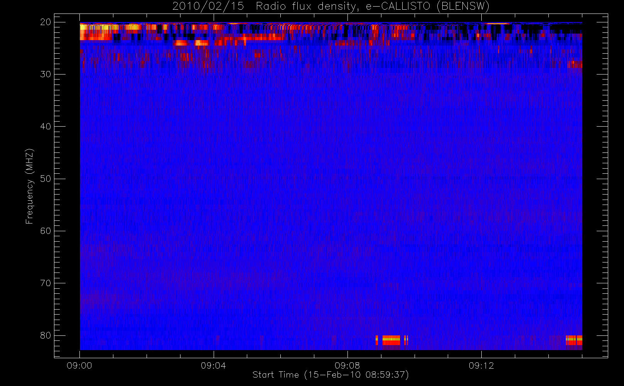
Task: Click the bright burst near 80 MHz after 09:08
Action: (x=391, y=340)
